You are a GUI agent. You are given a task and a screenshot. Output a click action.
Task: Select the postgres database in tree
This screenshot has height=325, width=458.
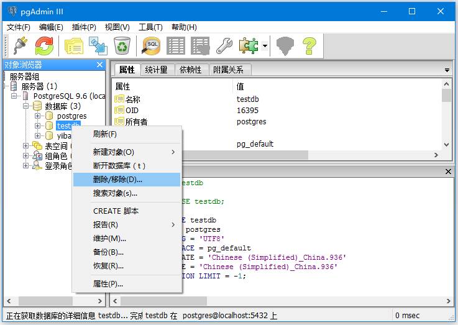click(71, 116)
